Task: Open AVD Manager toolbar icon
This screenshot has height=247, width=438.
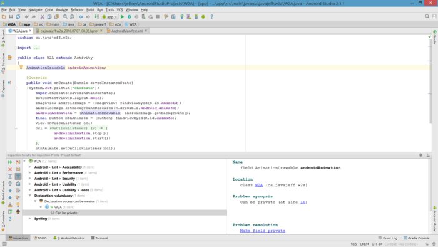Action: (x=189, y=17)
